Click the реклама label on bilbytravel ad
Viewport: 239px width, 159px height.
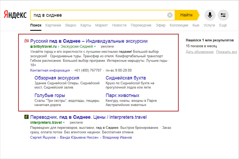click(x=107, y=47)
